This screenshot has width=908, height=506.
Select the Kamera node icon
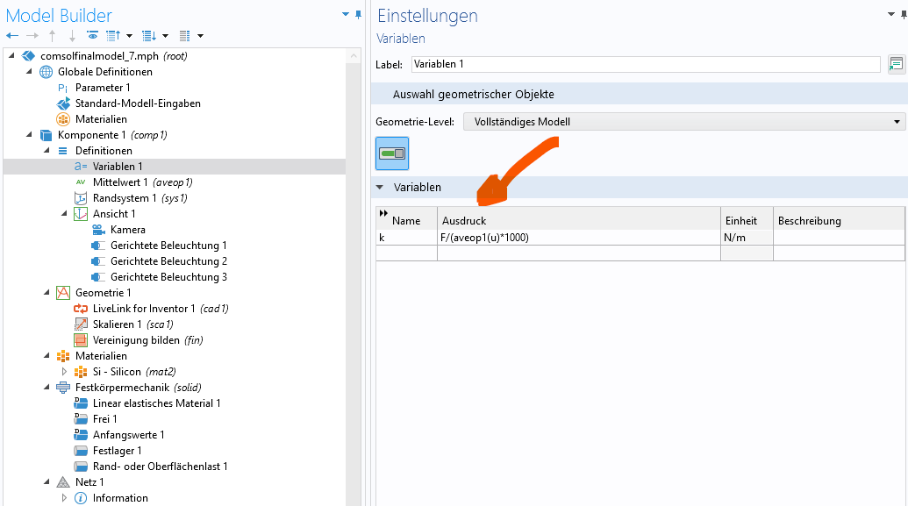click(x=98, y=230)
